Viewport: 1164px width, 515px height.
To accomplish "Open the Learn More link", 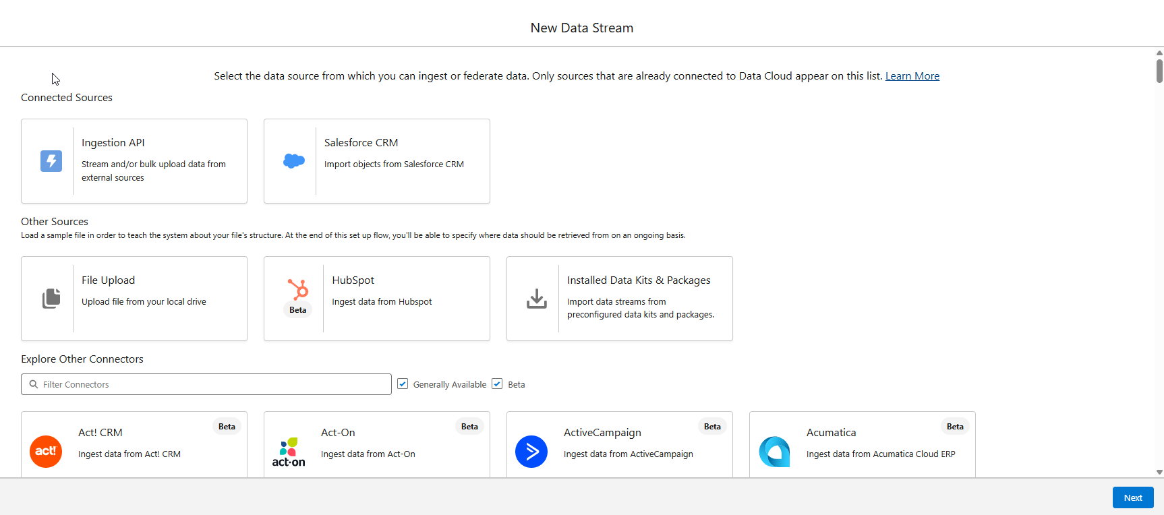I will tap(912, 76).
